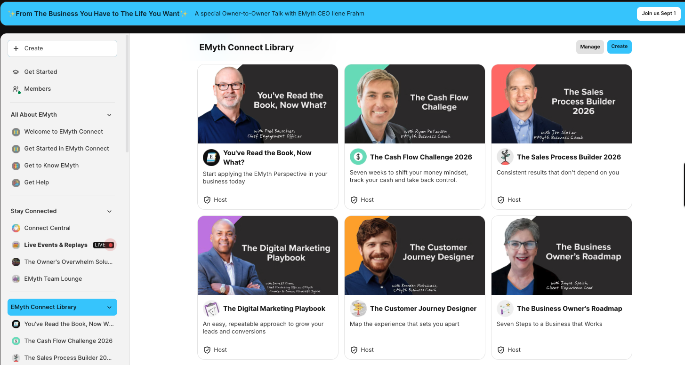Click the LIVE badge indicator

click(104, 245)
